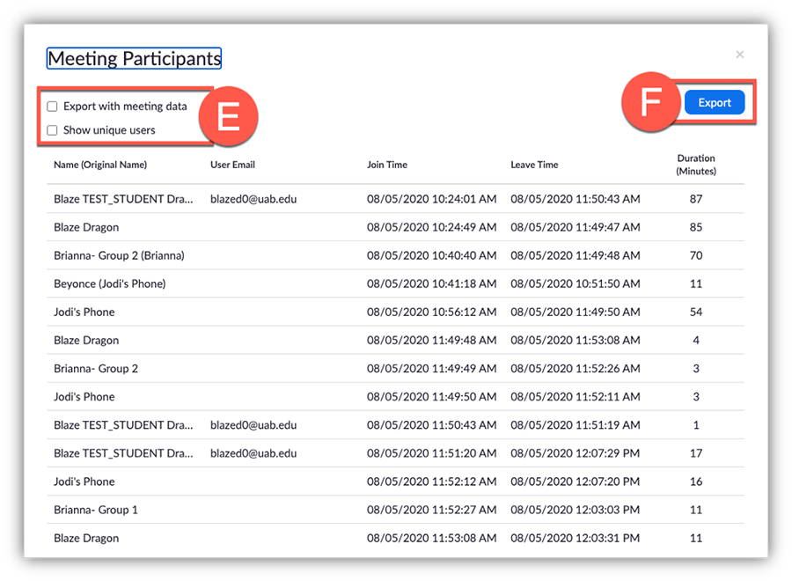
Task: Click the first blazed0@uab.edu email
Action: [x=253, y=199]
